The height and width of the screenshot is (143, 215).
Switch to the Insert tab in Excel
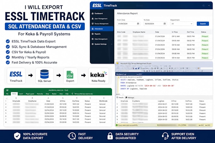[x=21, y=94]
